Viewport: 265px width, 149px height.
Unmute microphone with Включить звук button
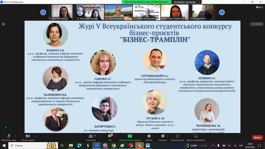click(9, 136)
